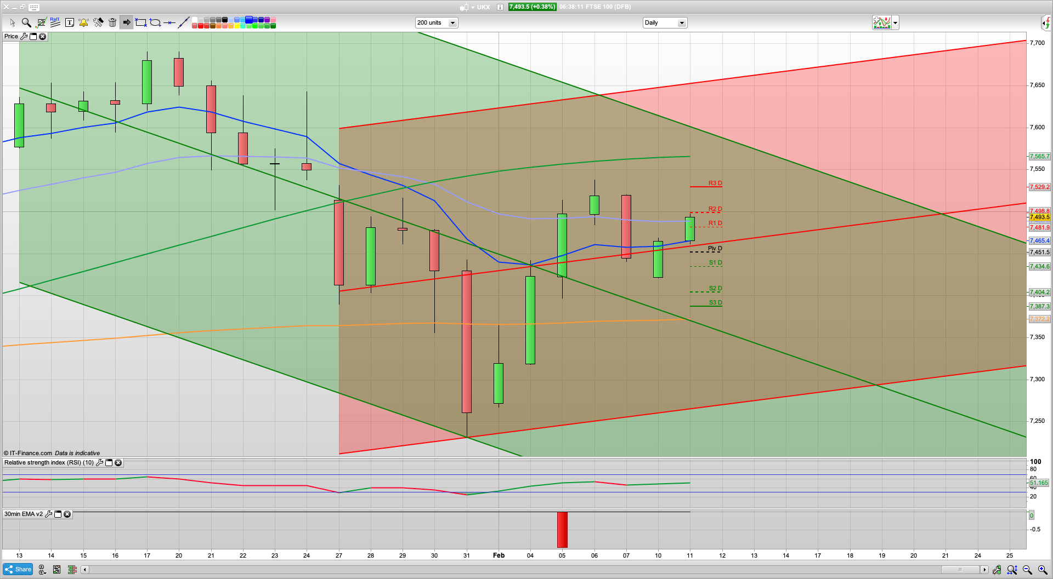Open the chart link group dropdown

pyautogui.click(x=42, y=570)
